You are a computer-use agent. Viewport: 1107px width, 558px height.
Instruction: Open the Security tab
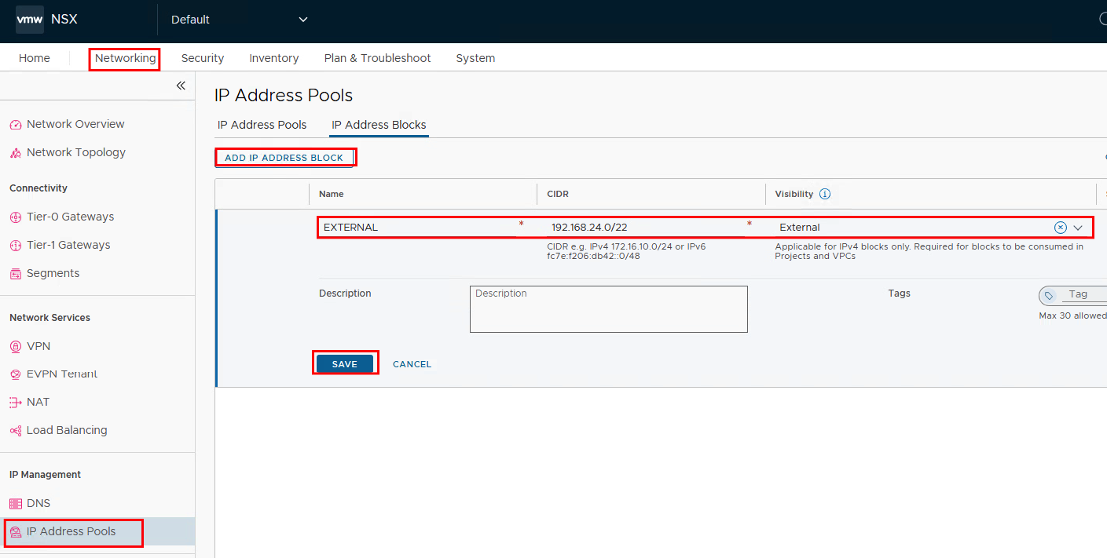(x=203, y=58)
